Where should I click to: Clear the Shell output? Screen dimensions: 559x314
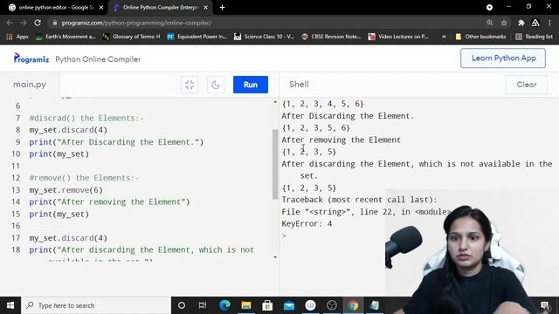526,85
